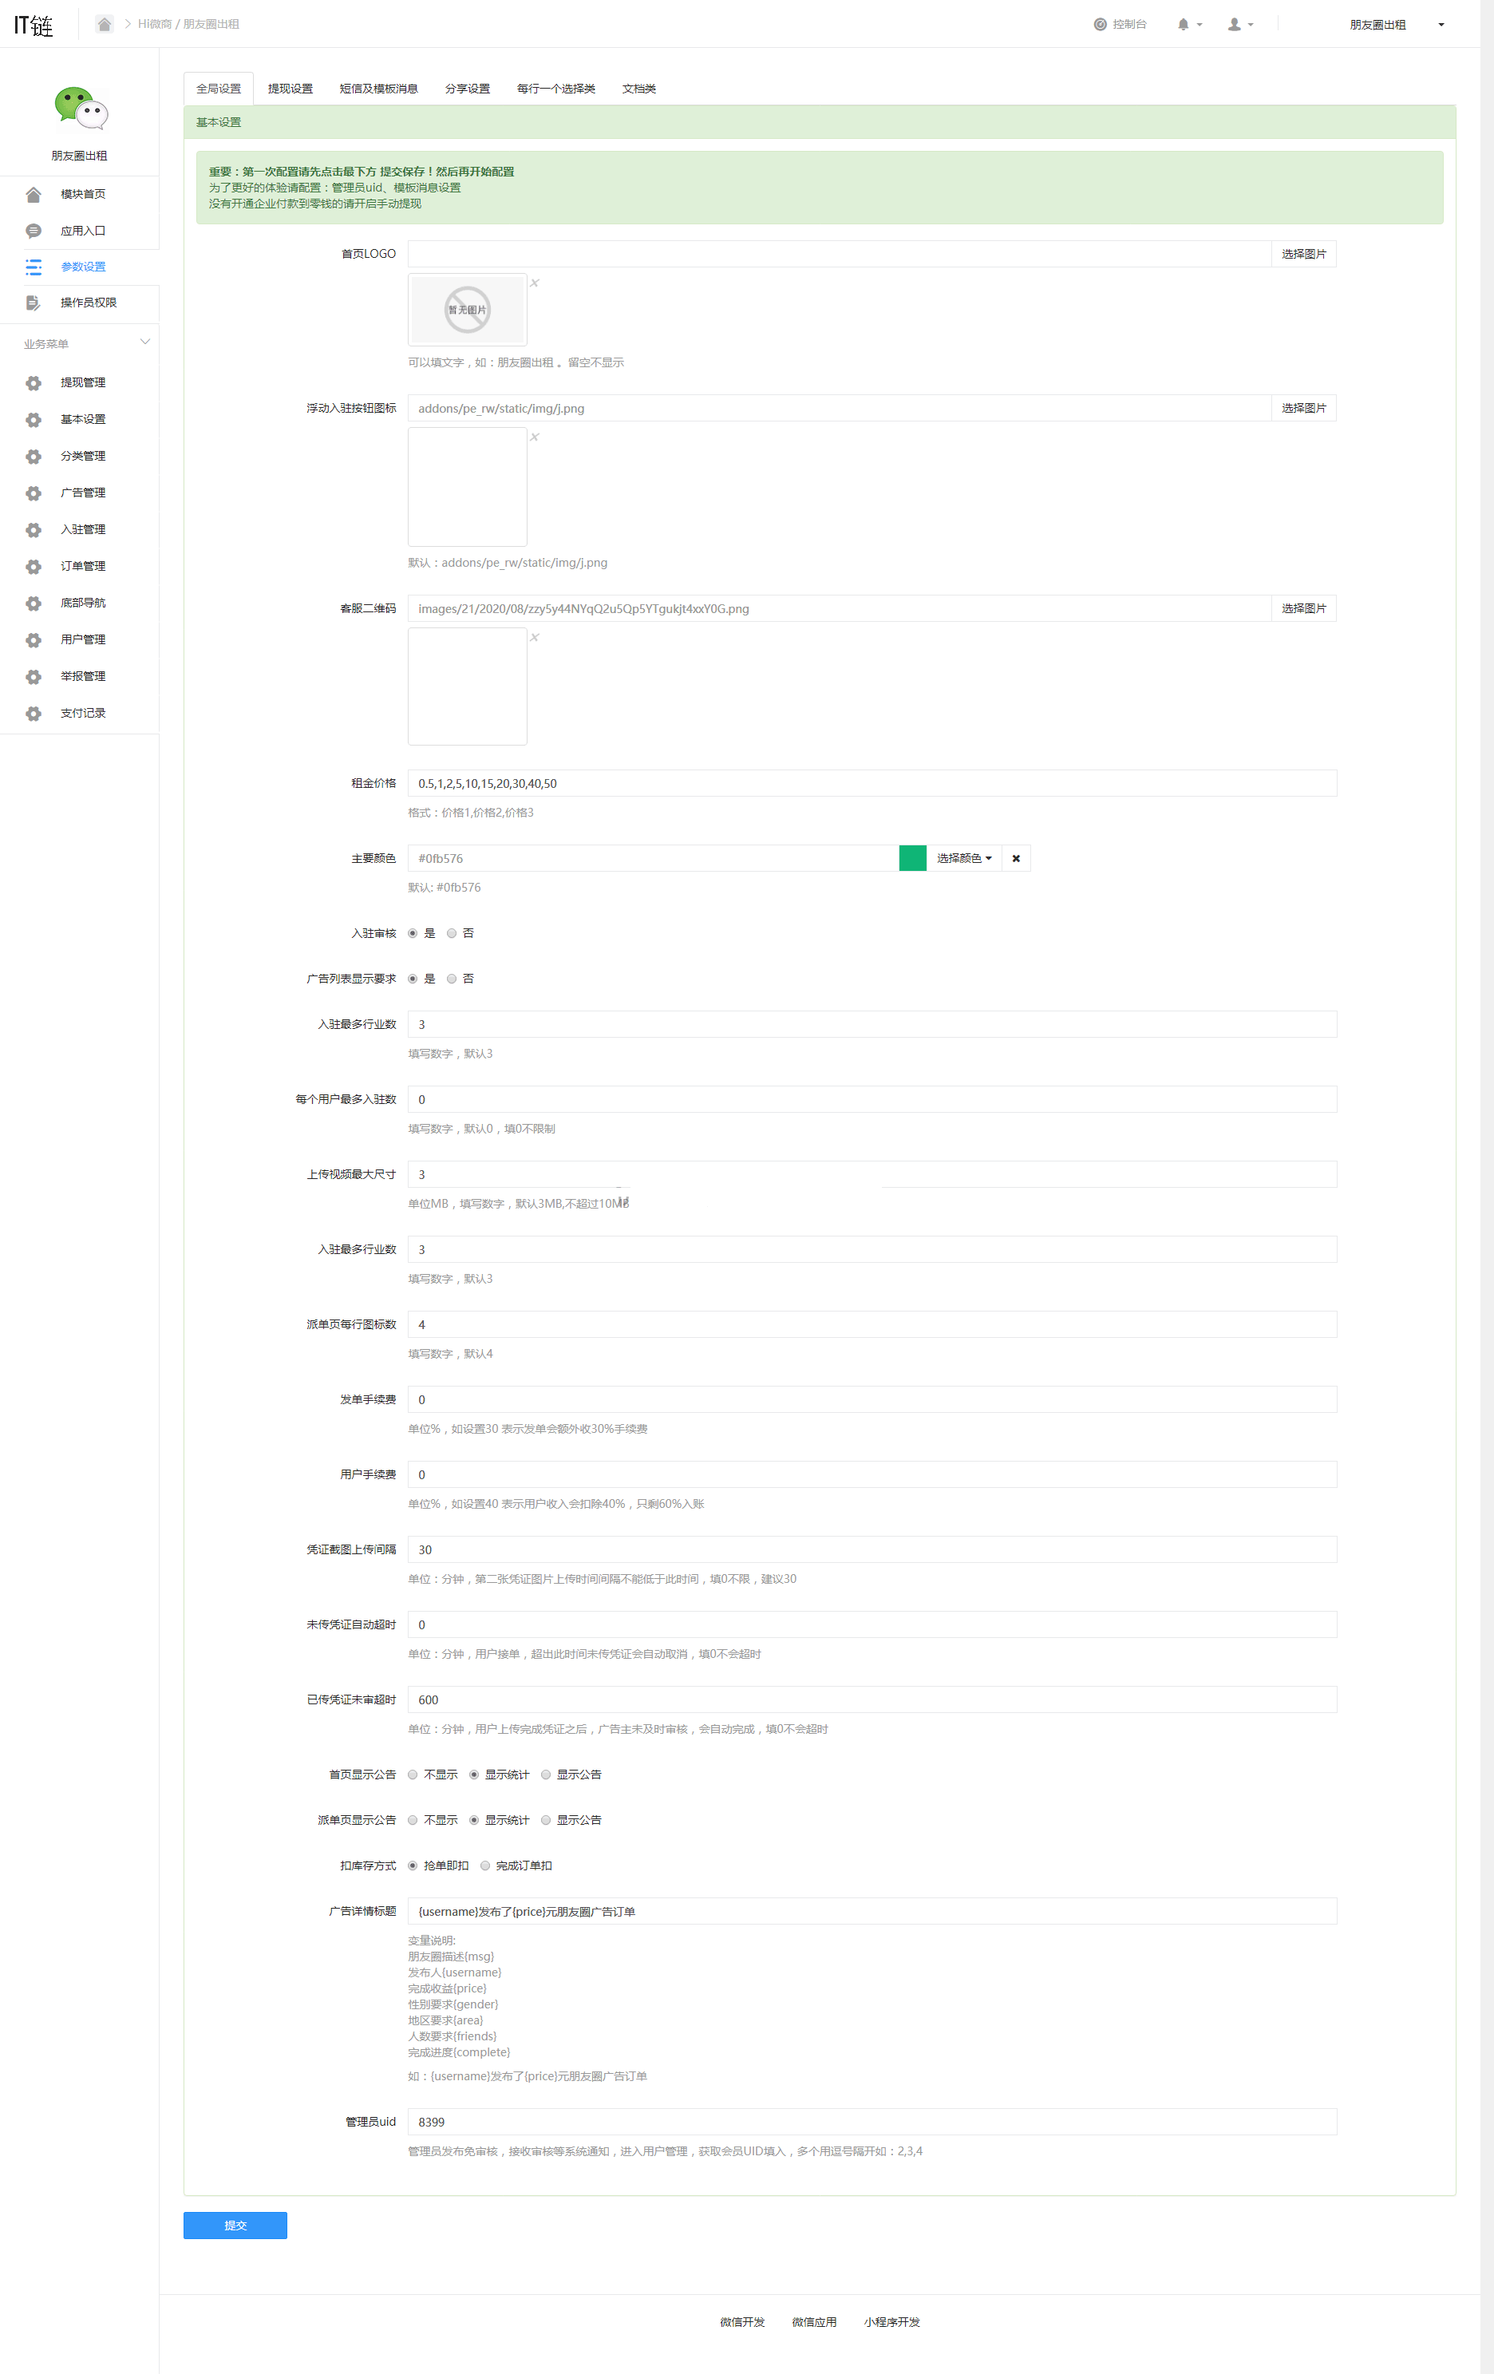Click gear icon beside 支付记录

click(x=34, y=714)
